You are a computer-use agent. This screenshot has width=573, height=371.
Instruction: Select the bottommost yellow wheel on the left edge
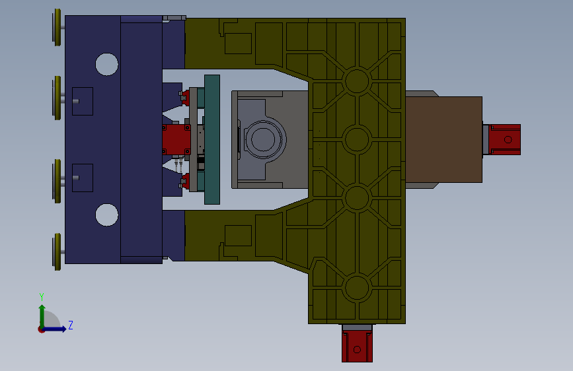[x=57, y=252]
